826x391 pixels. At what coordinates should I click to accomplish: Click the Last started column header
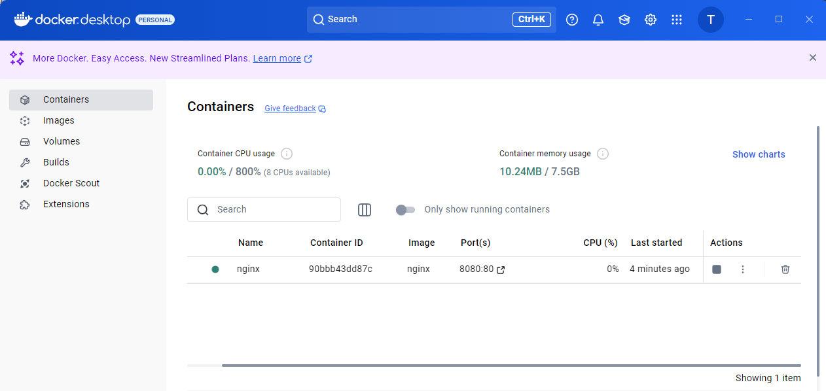tap(656, 243)
